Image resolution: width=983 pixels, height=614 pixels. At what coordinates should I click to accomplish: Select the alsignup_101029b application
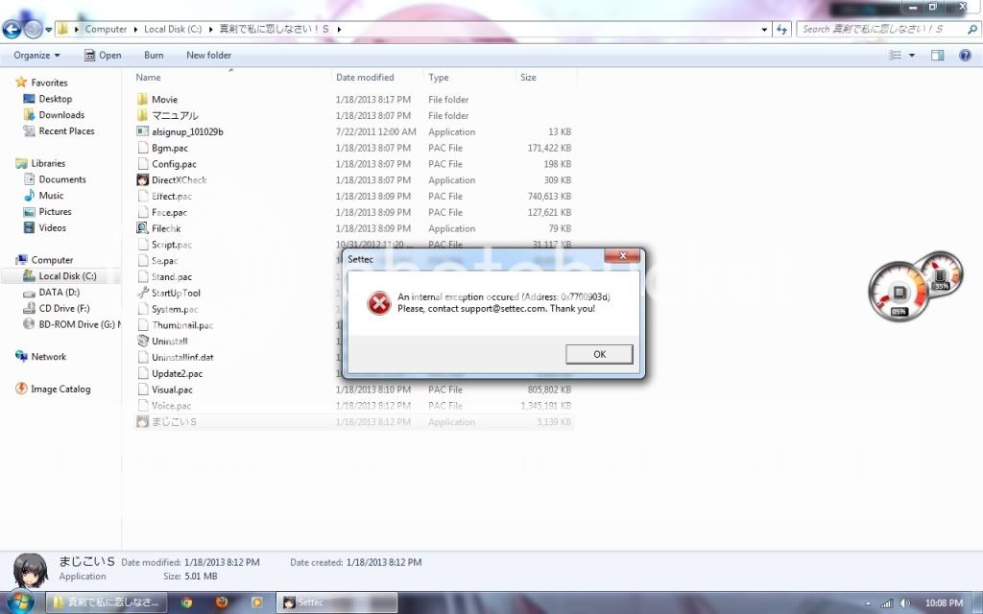[187, 131]
